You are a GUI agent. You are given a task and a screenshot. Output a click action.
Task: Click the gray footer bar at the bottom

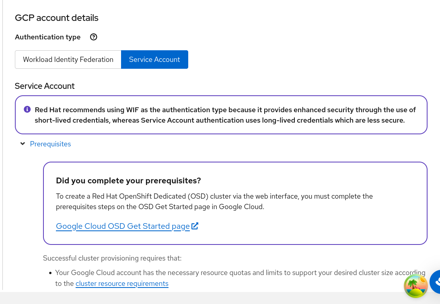tap(201, 298)
